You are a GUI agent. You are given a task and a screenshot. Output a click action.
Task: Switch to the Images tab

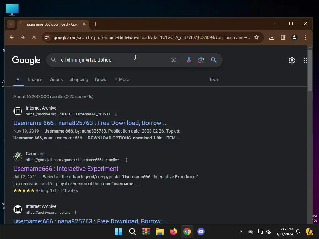(x=35, y=79)
